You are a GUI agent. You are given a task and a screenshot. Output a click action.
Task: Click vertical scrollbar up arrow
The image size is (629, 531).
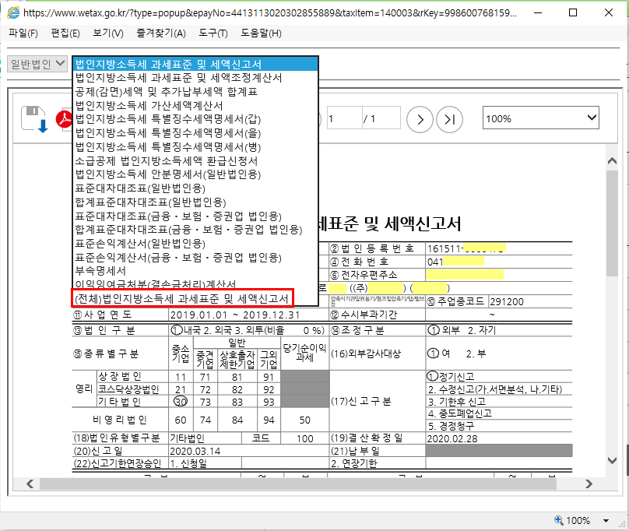612,160
